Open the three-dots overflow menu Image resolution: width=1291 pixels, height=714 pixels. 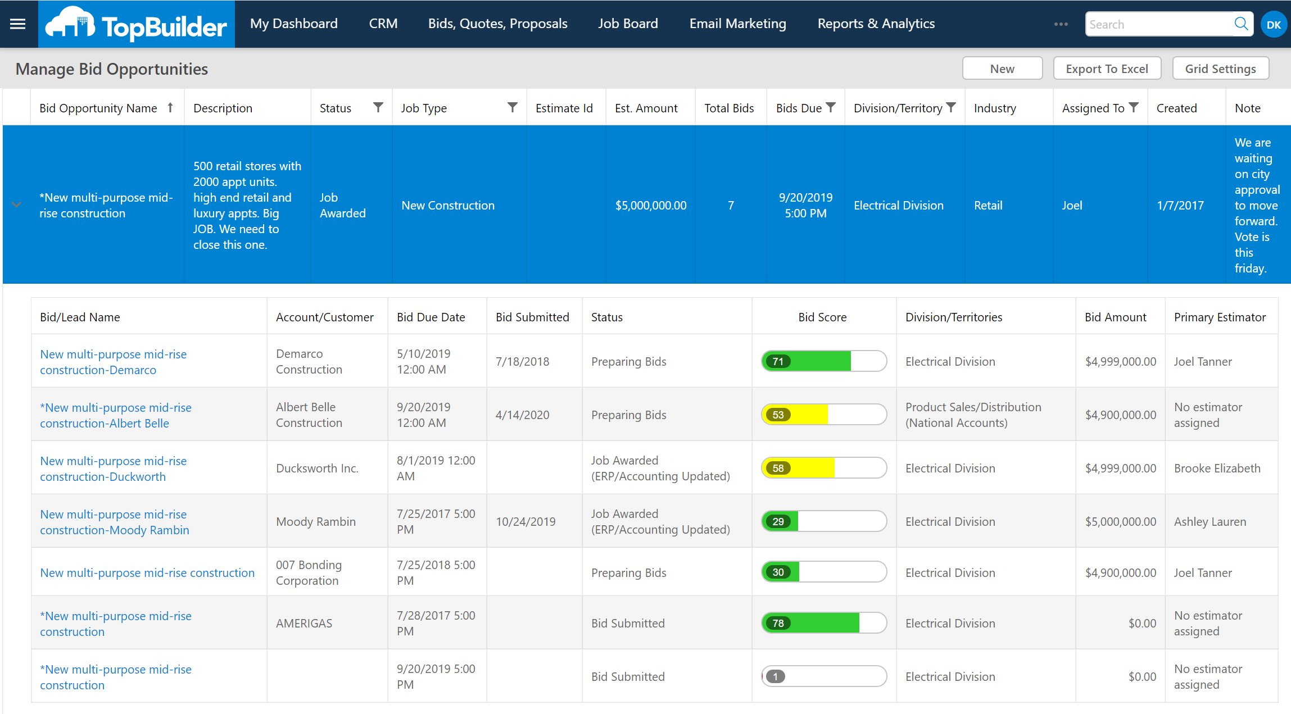click(x=1061, y=24)
